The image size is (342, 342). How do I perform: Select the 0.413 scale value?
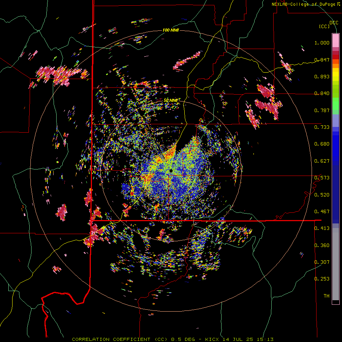point(322,228)
